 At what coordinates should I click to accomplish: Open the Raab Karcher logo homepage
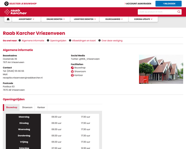[15, 12]
